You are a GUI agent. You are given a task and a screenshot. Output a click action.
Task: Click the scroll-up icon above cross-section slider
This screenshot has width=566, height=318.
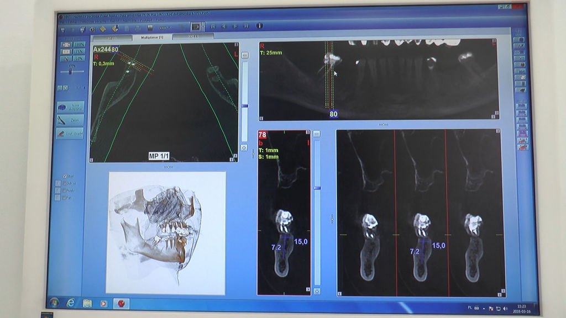click(317, 134)
